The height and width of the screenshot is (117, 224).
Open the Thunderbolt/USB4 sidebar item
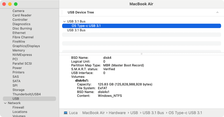coord(27,94)
